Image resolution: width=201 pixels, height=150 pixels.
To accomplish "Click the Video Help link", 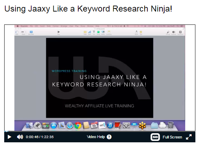I will [96, 137].
